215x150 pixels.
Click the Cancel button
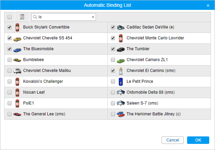coord(172,140)
